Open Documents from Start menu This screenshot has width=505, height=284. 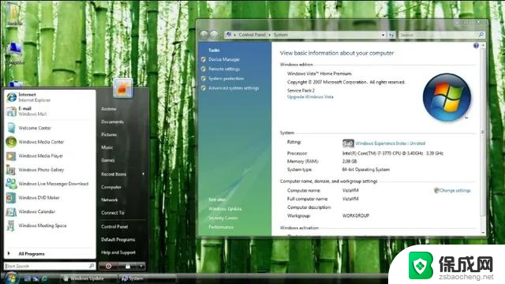(x=112, y=121)
